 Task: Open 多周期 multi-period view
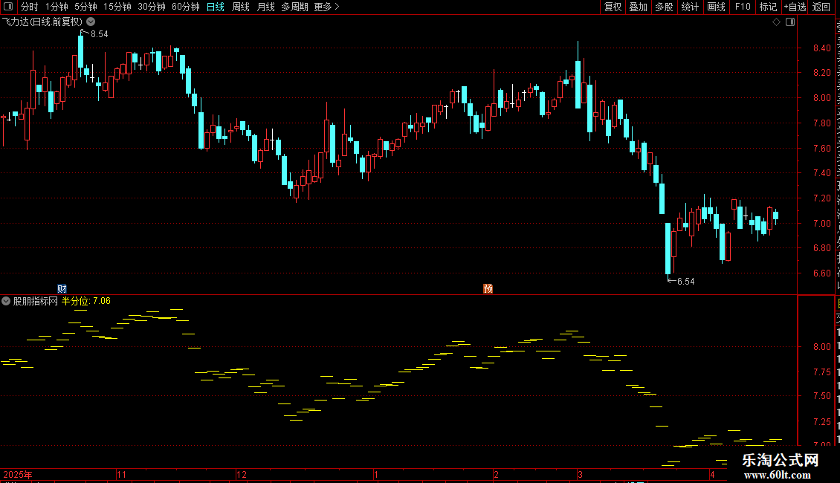294,7
